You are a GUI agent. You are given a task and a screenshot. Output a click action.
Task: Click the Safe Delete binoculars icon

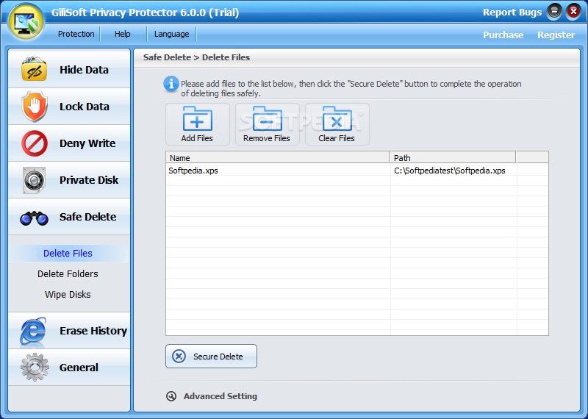tap(34, 218)
